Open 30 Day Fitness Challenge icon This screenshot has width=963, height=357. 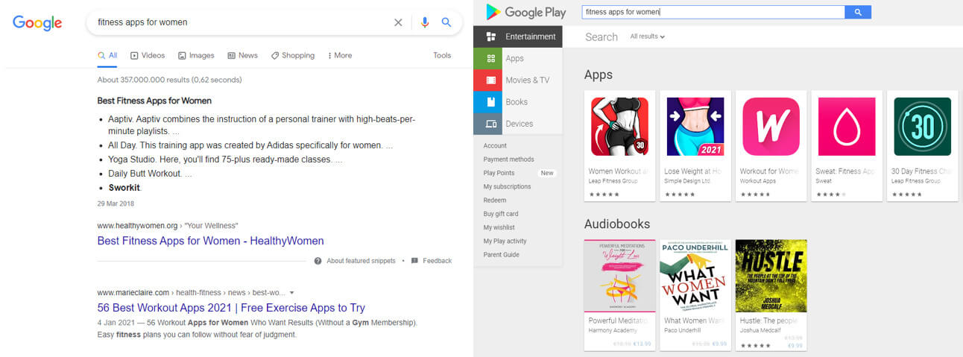click(x=923, y=126)
